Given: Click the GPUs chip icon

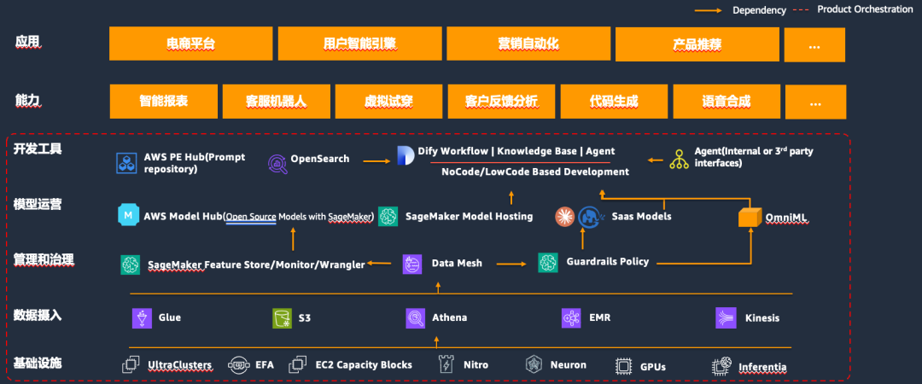Looking at the screenshot, I should [x=624, y=366].
